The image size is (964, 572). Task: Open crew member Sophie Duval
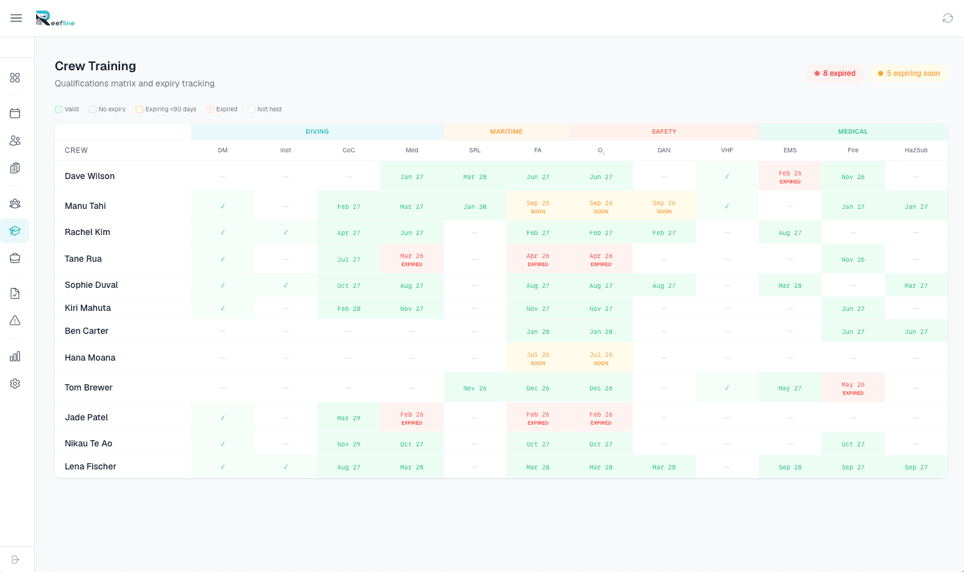click(91, 285)
